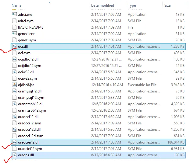The width and height of the screenshot is (190, 163).
Task: Sort files by Date modified column
Action: [102, 5]
